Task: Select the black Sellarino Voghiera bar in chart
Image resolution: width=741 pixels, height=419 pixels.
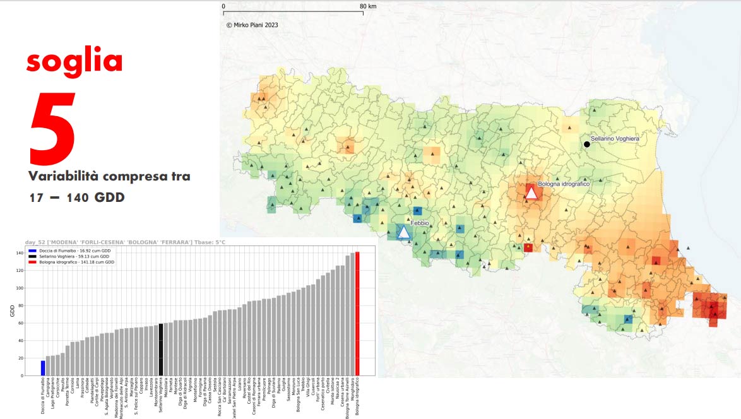Action: (161, 350)
